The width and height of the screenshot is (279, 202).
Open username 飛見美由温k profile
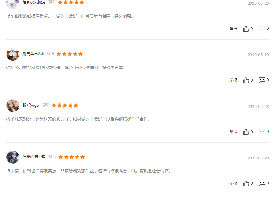(x=33, y=54)
